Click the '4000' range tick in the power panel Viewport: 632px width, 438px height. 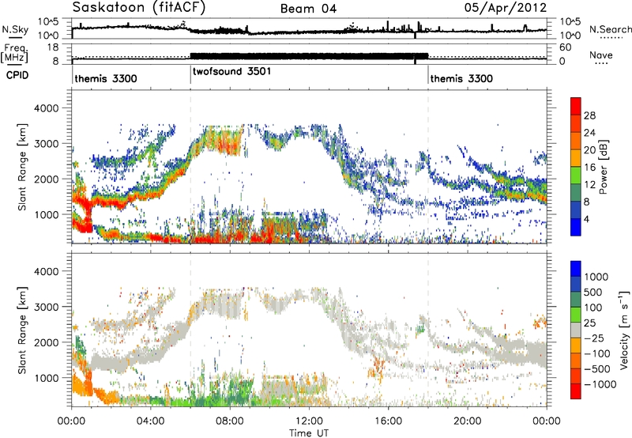coord(46,108)
